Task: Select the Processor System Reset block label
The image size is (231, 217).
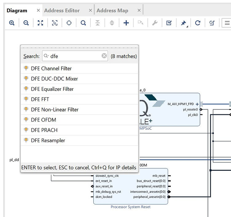Action: tap(131, 207)
